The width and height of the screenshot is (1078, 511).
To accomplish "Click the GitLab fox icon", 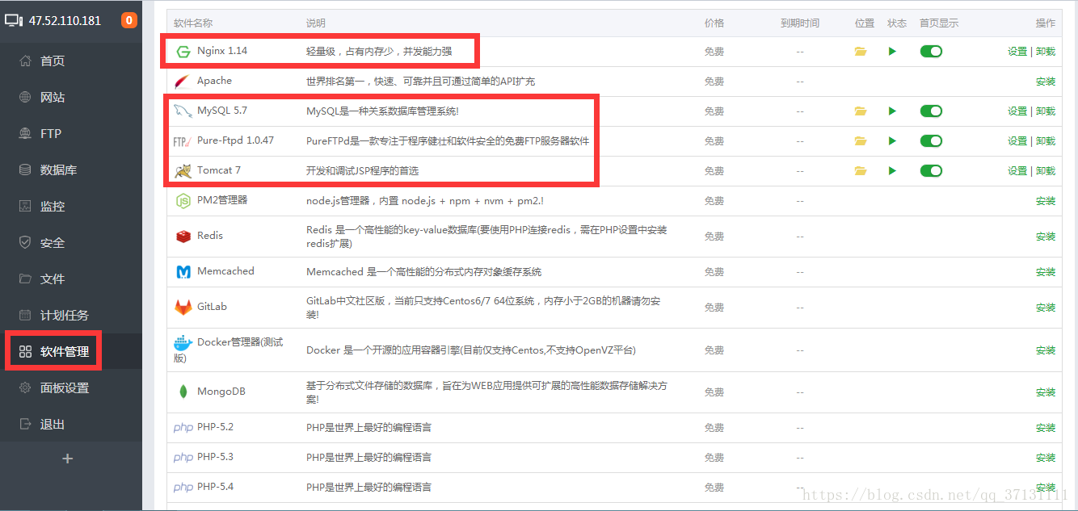I will coord(183,308).
